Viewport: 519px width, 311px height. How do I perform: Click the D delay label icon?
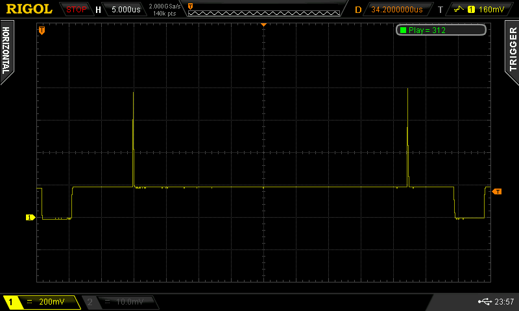(358, 10)
